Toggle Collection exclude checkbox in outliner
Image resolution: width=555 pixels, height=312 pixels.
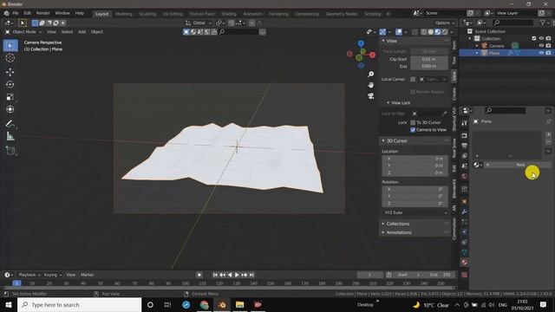pos(534,38)
